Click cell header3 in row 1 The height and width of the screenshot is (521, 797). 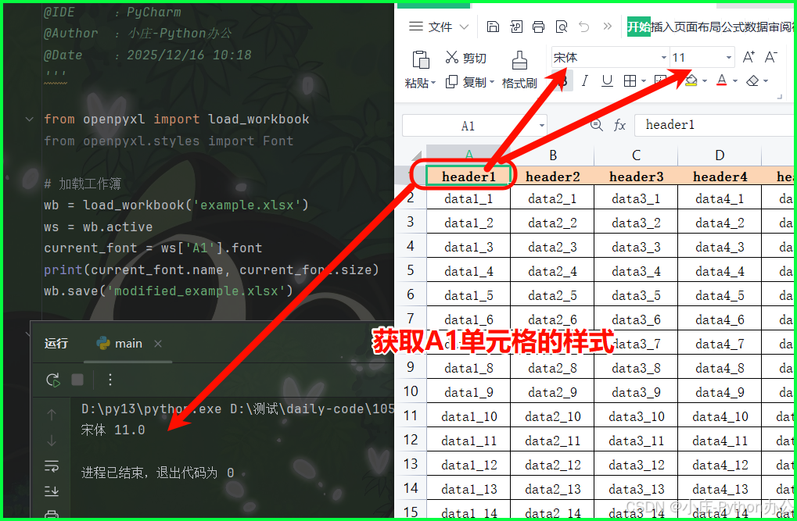point(636,177)
